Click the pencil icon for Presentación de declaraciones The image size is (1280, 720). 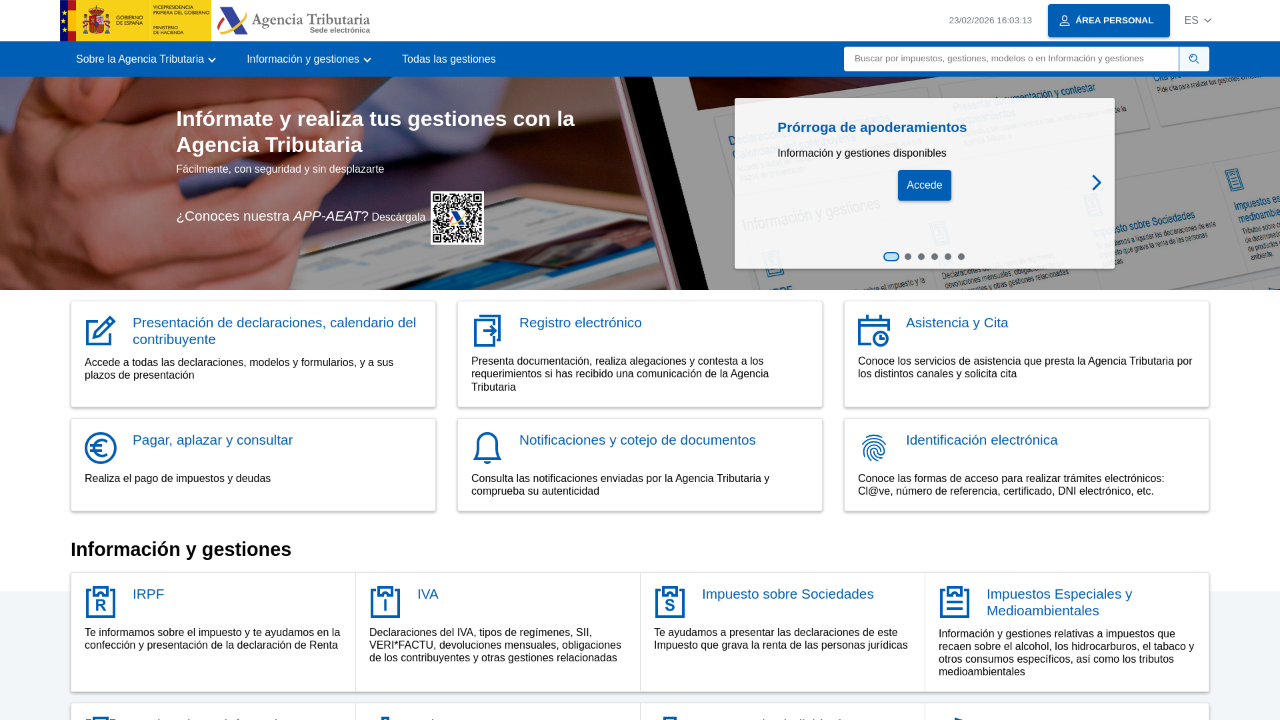[x=101, y=331]
